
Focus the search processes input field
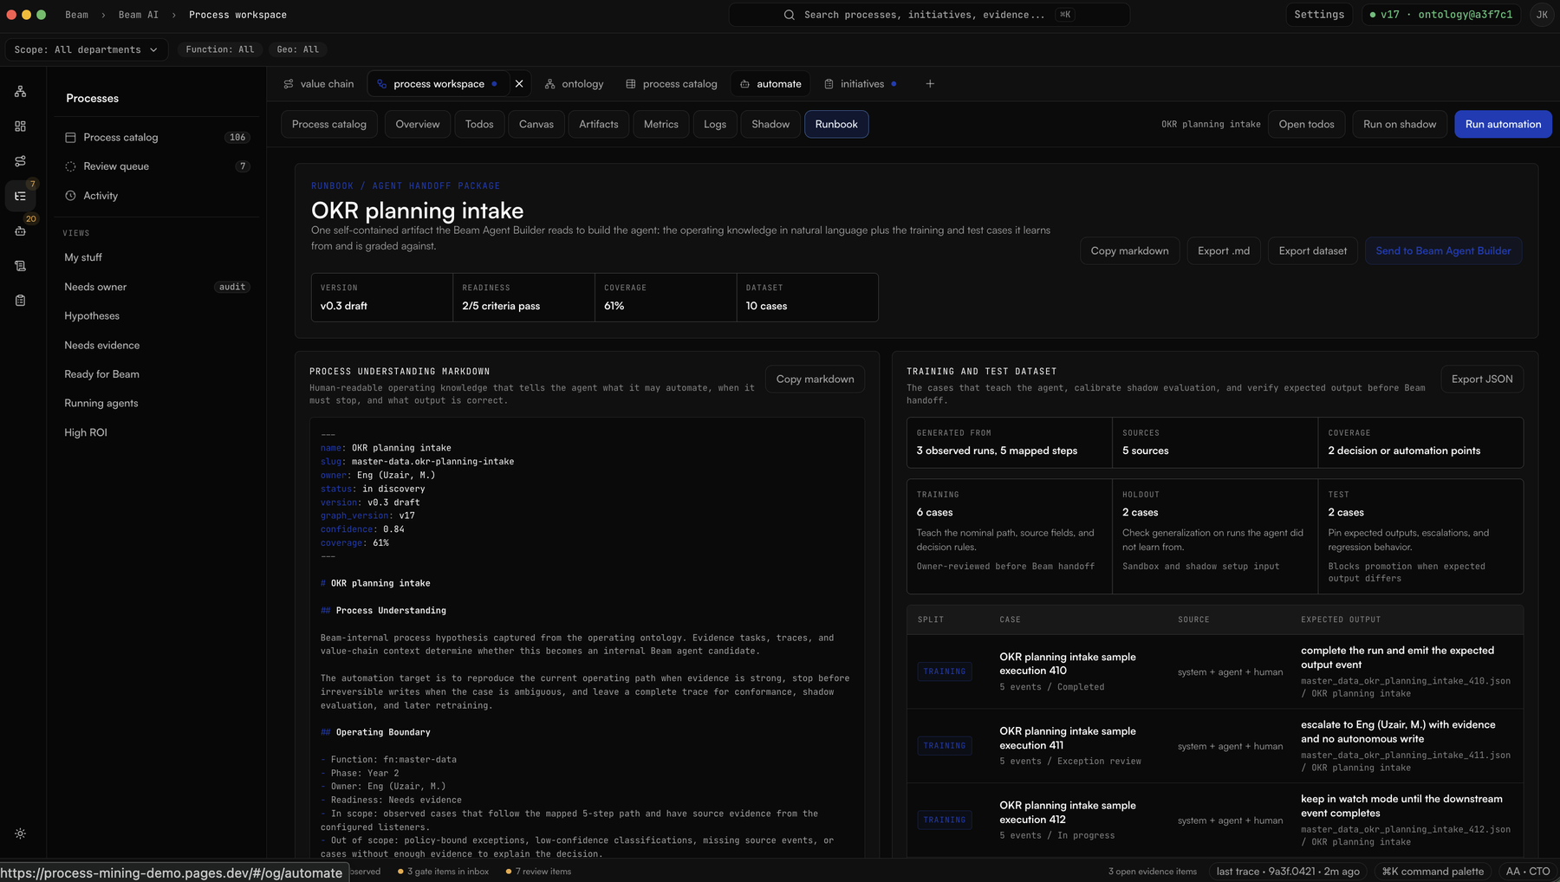tap(929, 15)
